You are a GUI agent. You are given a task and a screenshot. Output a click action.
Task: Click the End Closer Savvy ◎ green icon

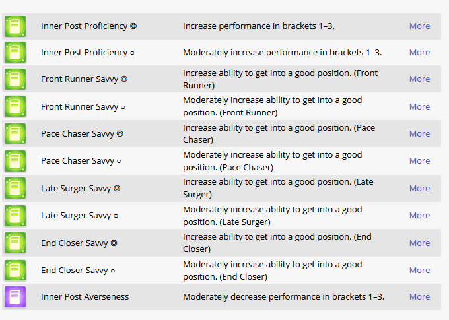pos(15,243)
